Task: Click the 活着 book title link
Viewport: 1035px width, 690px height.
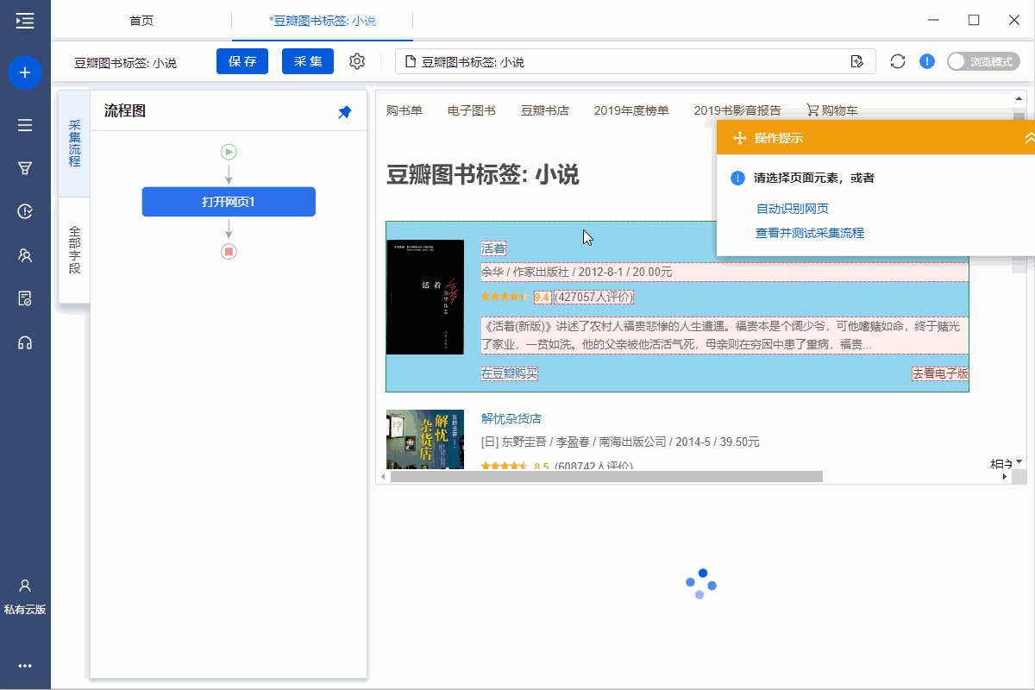Action: point(493,248)
